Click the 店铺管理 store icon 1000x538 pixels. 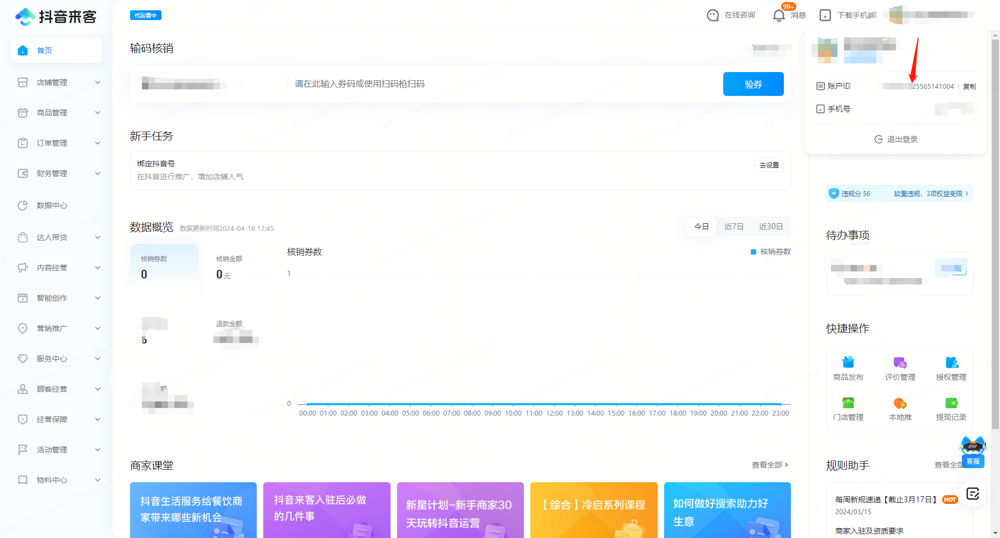(x=23, y=82)
